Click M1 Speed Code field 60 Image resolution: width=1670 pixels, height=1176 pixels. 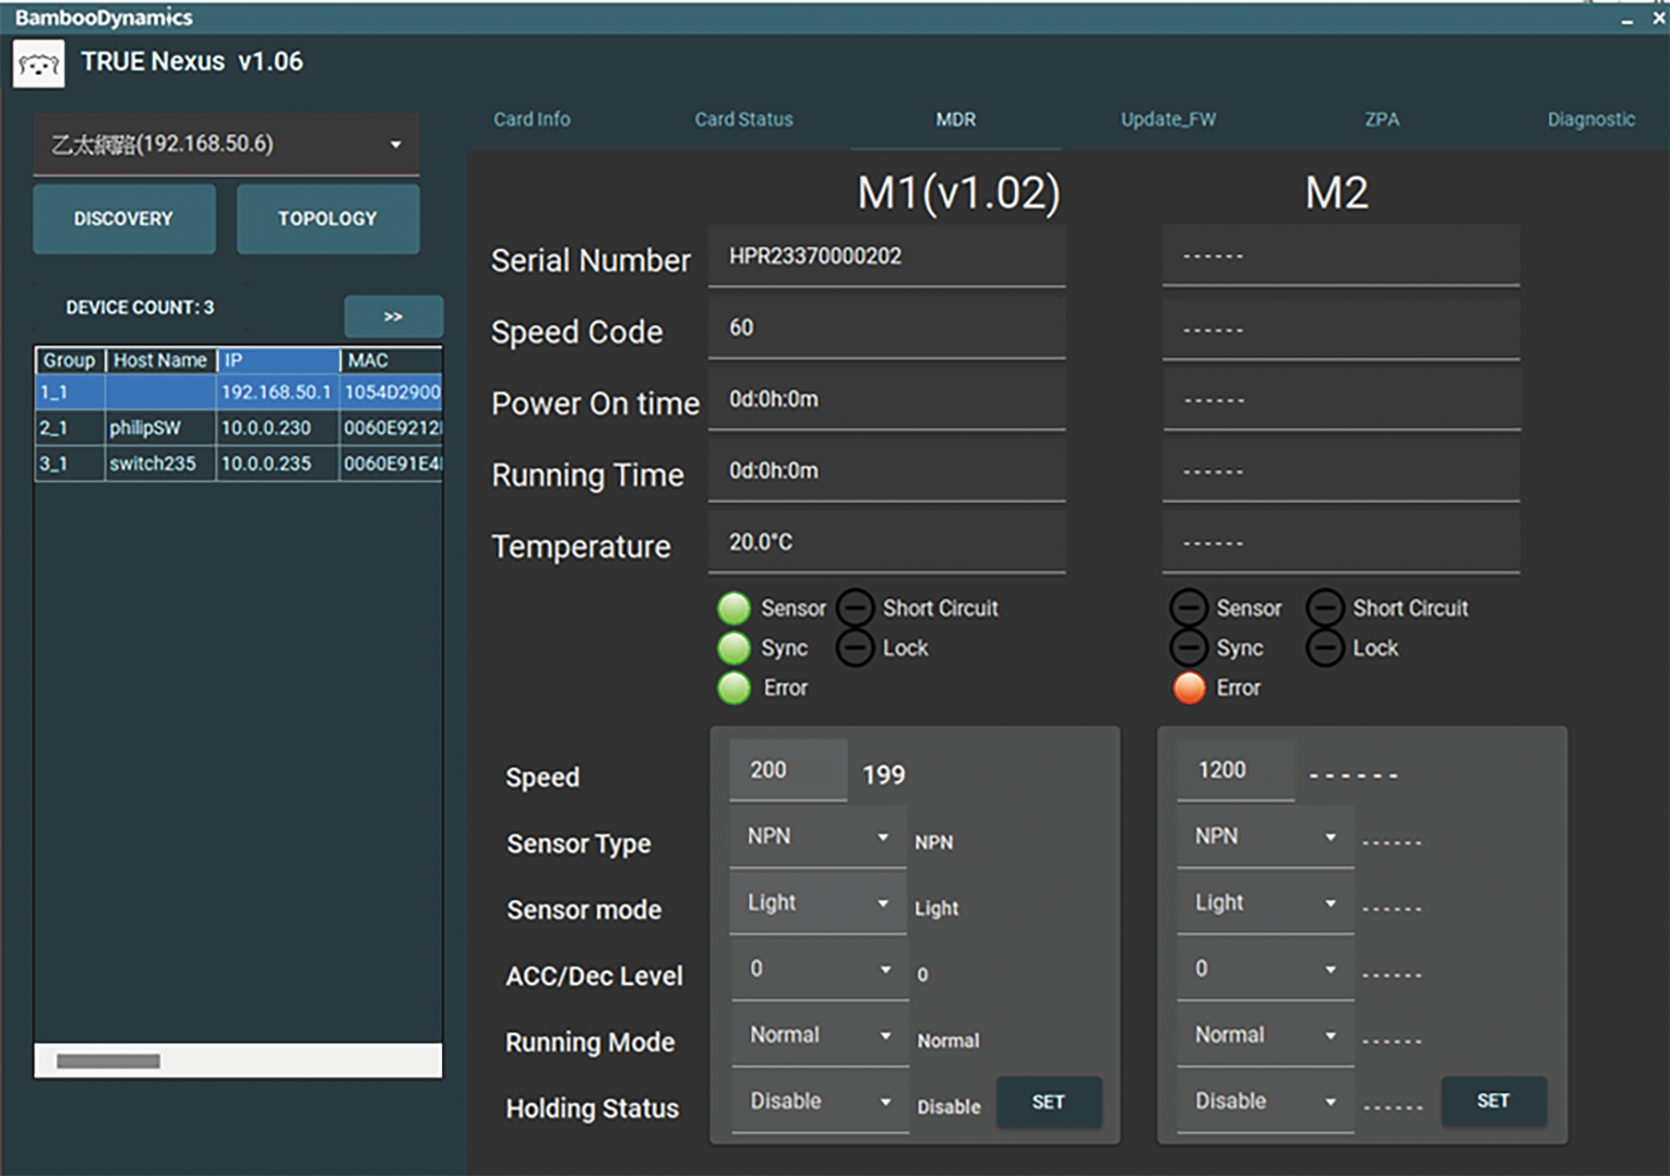[887, 328]
